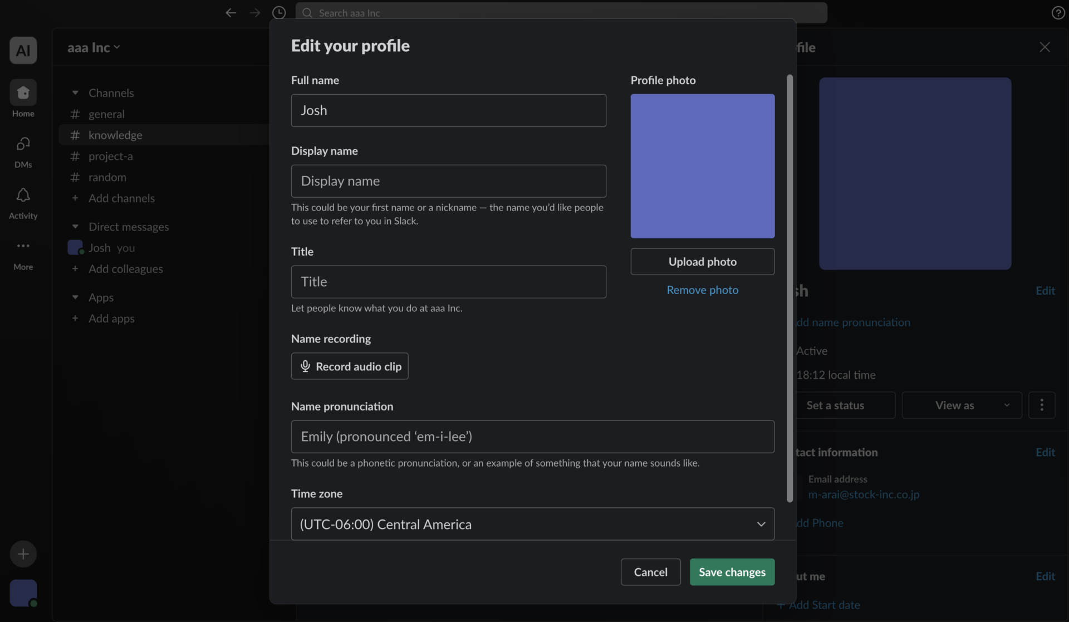This screenshot has width=1069, height=622.
Task: Click the Remove photo link
Action: [702, 290]
